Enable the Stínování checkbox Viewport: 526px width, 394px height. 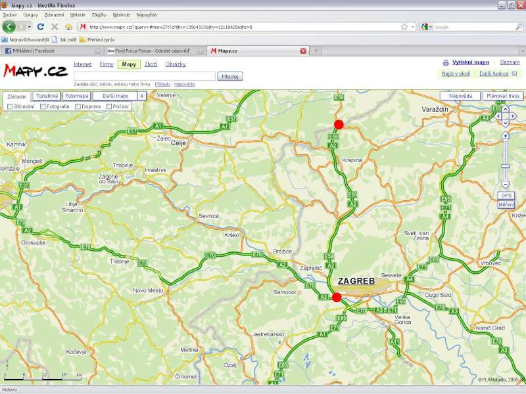10,106
